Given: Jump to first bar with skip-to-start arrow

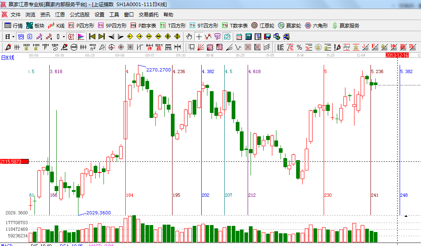Looking at the screenshot, I should coord(92,37).
